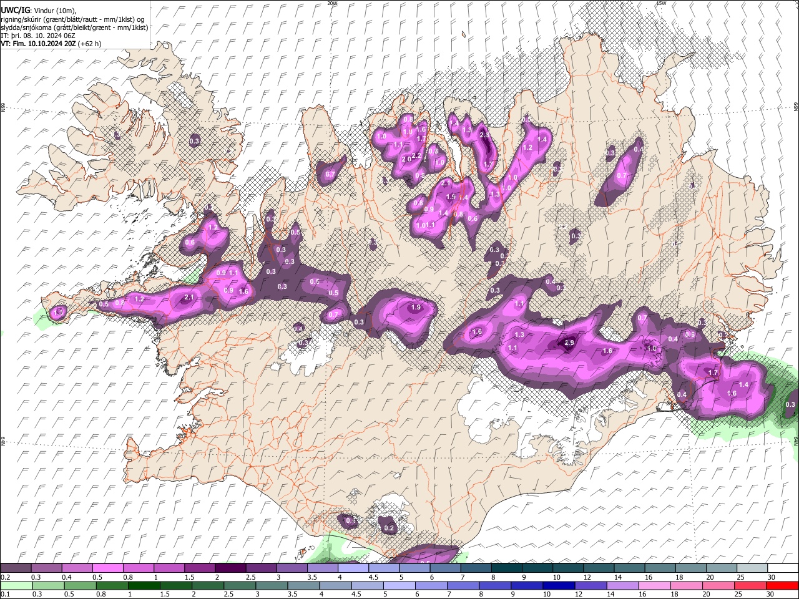Click the 0.2 label on the legend scale
799x599 pixels.
point(4,577)
